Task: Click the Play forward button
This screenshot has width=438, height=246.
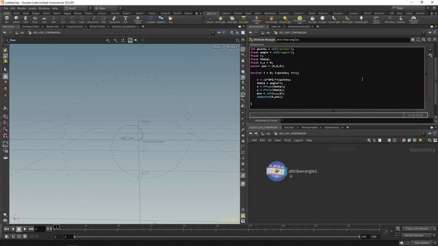Action: (25, 229)
